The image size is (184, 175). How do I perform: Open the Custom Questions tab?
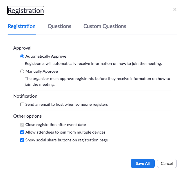[105, 26]
